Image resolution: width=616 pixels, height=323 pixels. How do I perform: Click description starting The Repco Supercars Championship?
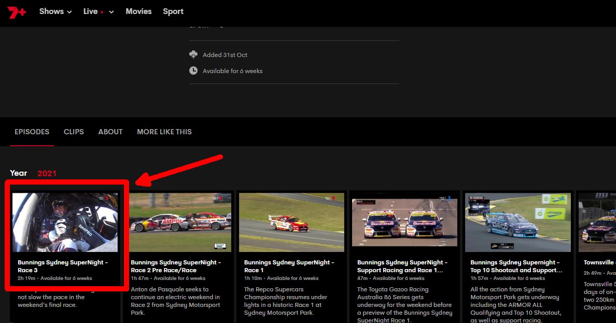(x=286, y=301)
